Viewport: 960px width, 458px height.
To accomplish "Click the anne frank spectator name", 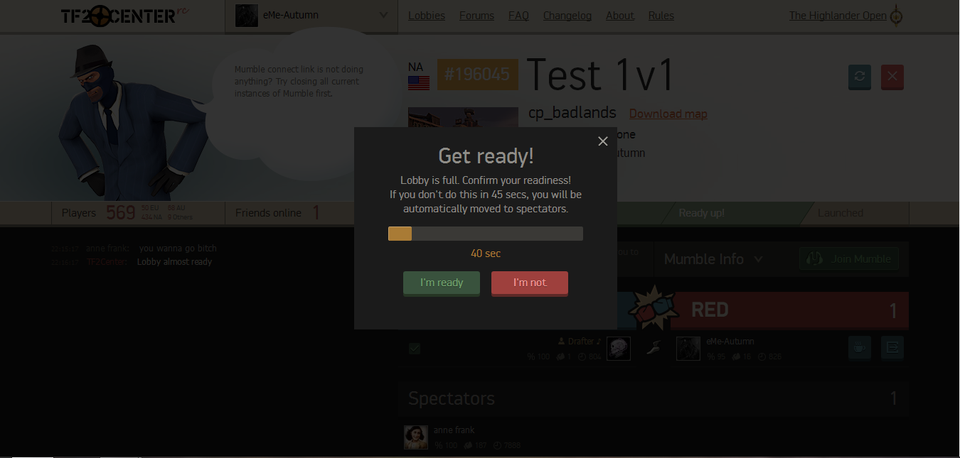I will (454, 430).
